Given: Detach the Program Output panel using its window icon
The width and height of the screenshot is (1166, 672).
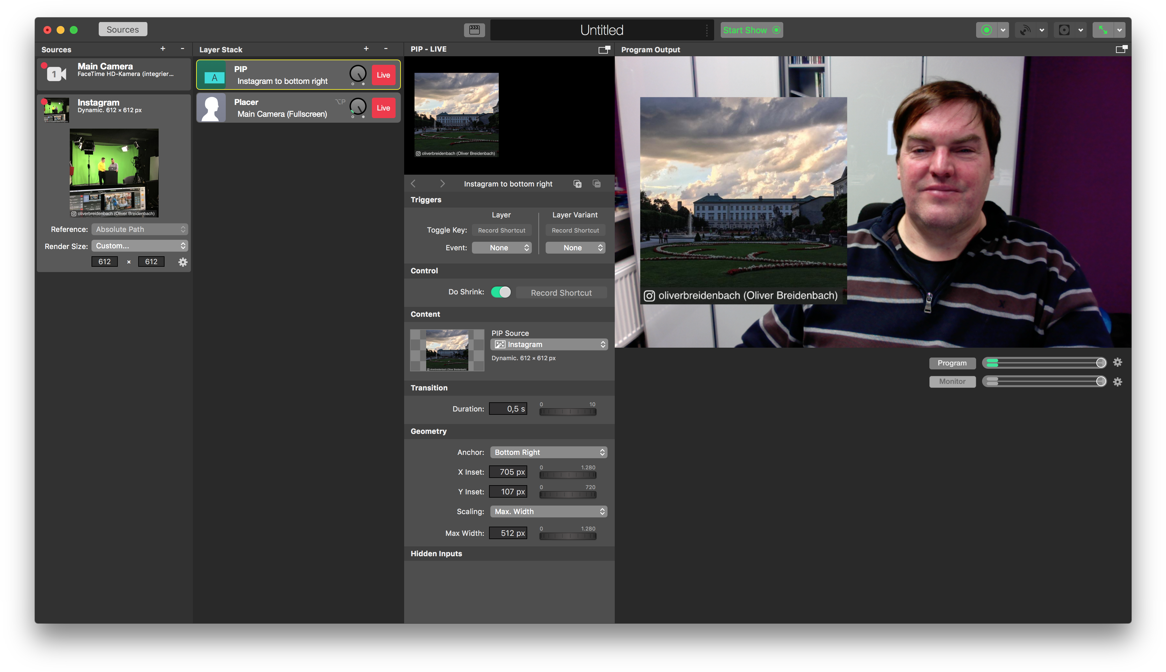Looking at the screenshot, I should point(1122,49).
